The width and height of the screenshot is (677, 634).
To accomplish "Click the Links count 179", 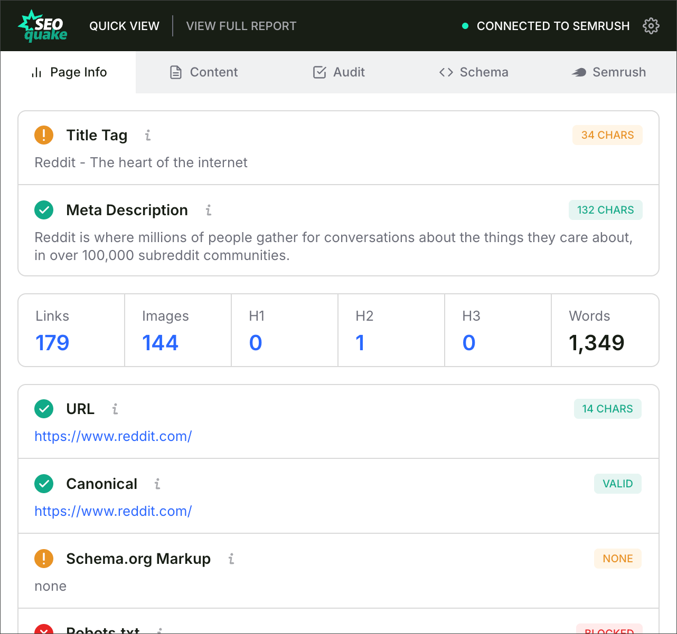I will [52, 343].
